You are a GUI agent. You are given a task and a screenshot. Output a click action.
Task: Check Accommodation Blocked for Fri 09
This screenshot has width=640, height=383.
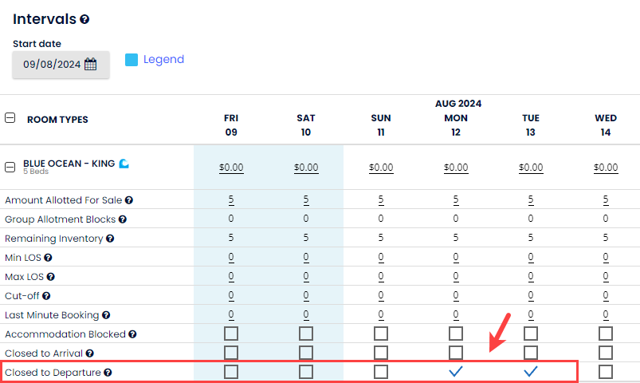click(x=231, y=334)
